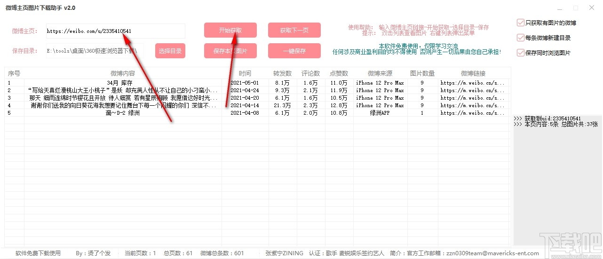Click comment count 2.3万
603x259 pixels.
311,105
